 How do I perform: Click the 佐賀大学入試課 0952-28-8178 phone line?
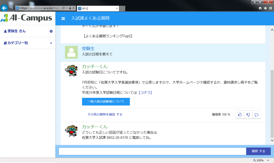coord(117,137)
